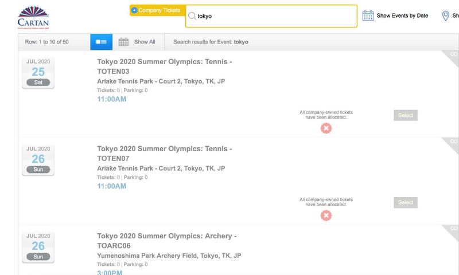
Task: Click the red X icon under TOTEN03
Action: [x=326, y=128]
